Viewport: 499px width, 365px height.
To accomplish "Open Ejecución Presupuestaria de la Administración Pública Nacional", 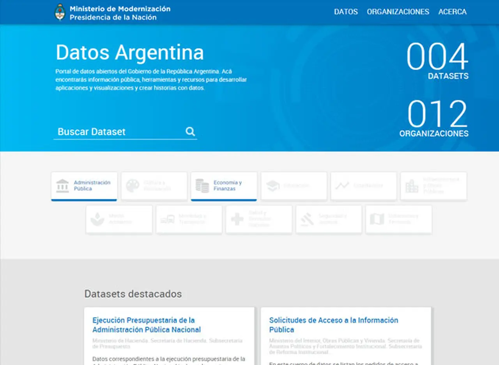I will [147, 325].
